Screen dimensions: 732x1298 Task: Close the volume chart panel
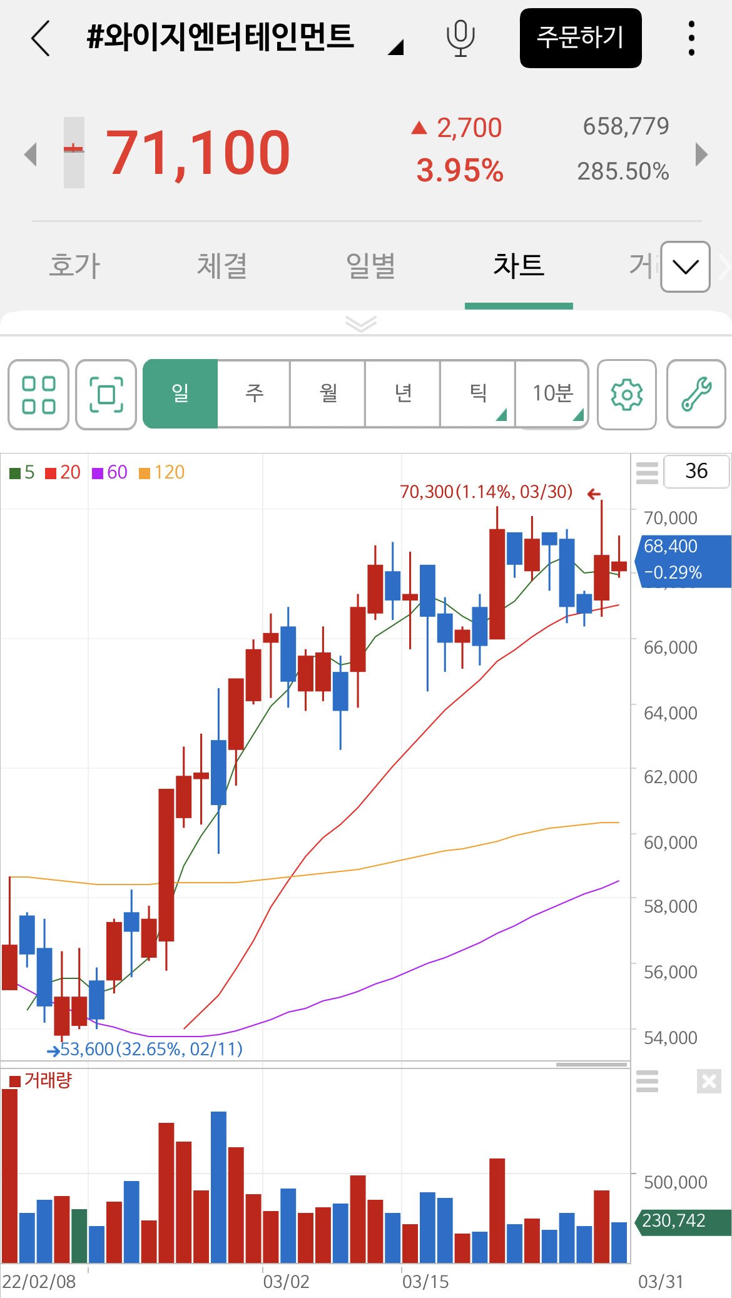pyautogui.click(x=709, y=1081)
